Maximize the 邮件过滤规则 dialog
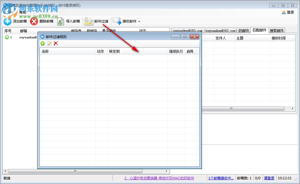The height and width of the screenshot is (184, 300). (x=185, y=37)
